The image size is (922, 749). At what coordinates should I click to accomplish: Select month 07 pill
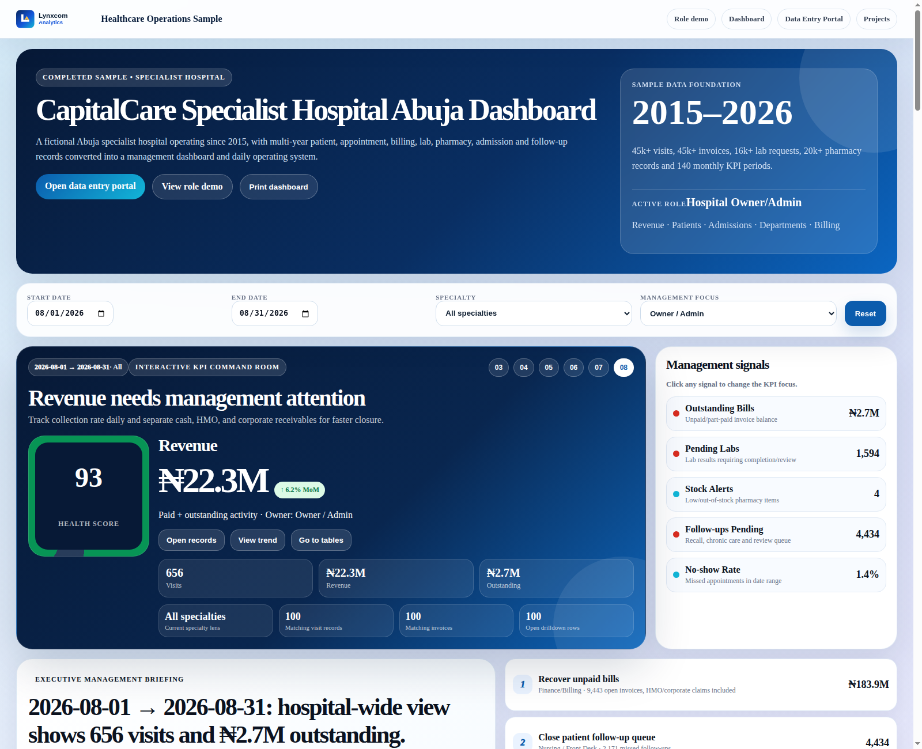[599, 368]
